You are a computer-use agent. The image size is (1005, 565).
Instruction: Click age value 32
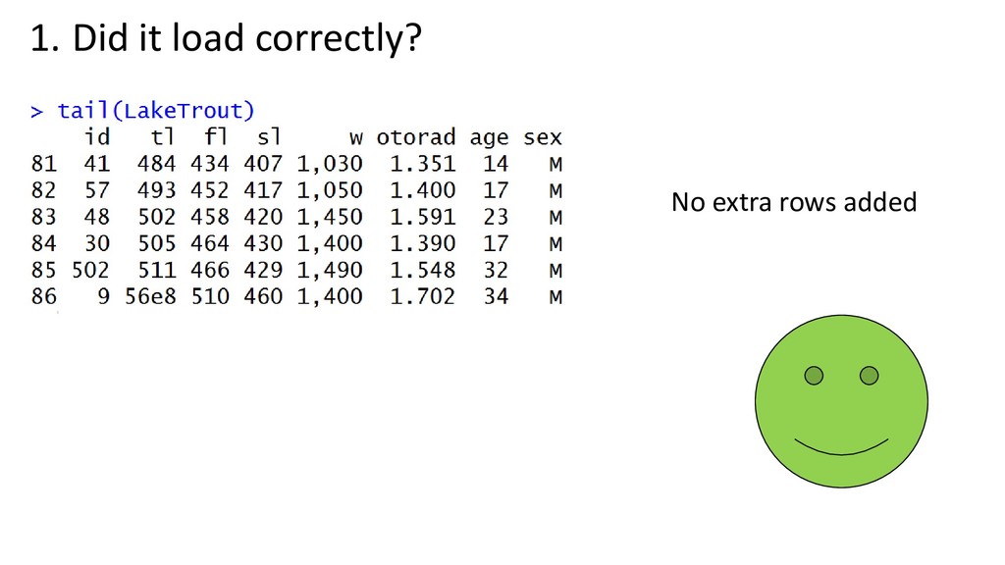point(496,270)
